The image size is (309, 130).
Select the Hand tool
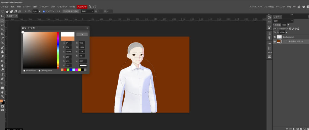tap(2, 92)
